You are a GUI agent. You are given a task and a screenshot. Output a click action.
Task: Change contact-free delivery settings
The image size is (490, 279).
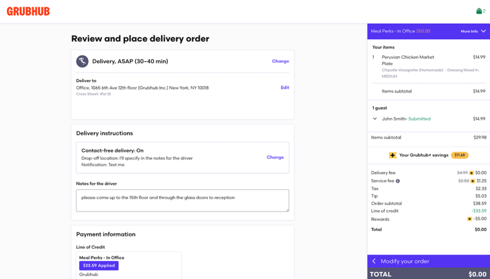tap(275, 157)
